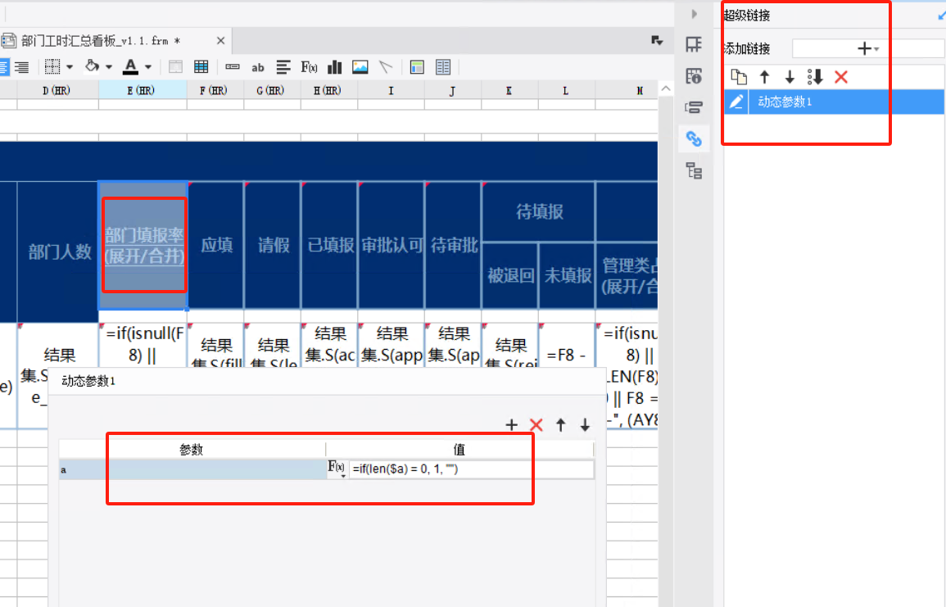
Task: Select the 未填报 header cell
Action: click(x=567, y=276)
